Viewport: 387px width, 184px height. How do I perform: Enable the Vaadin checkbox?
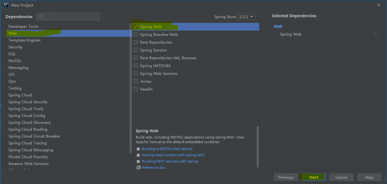[x=136, y=89]
